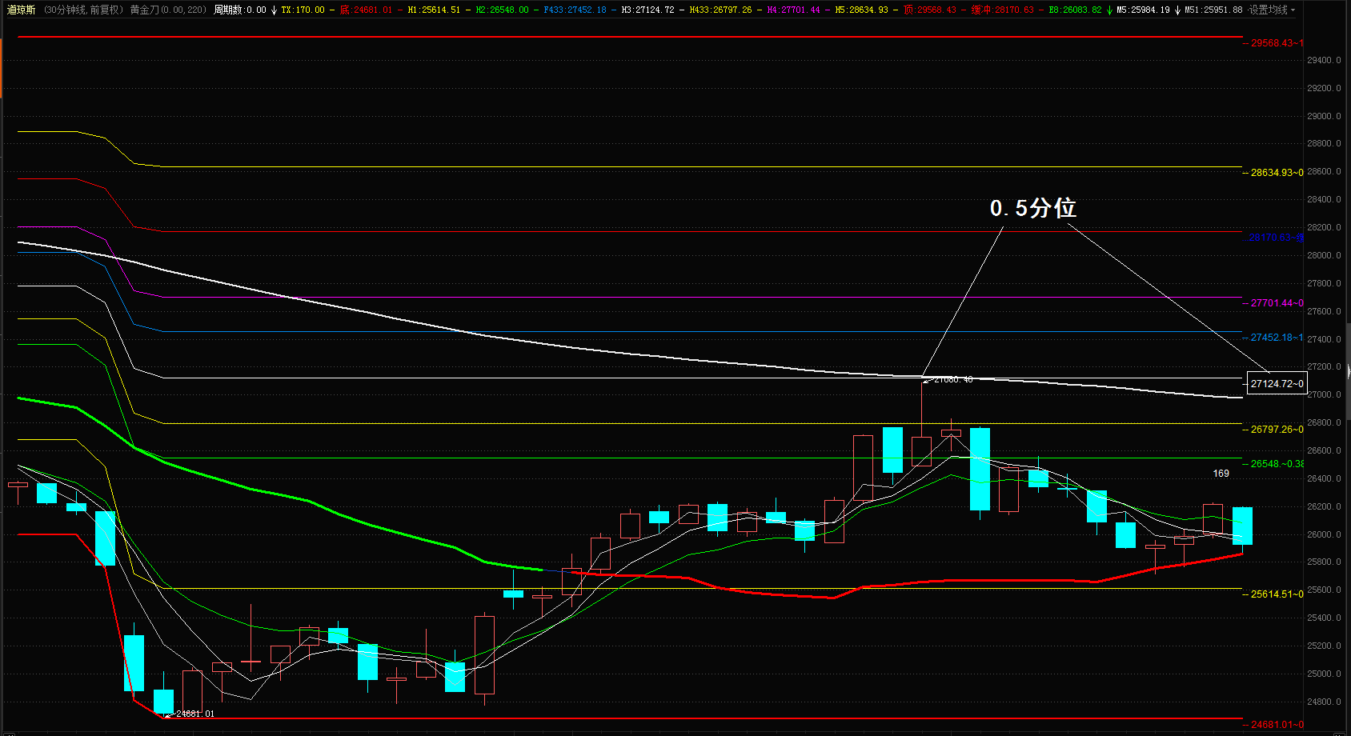Click the 29400.0 price axis tick
The width and height of the screenshot is (1351, 736).
pos(1324,61)
